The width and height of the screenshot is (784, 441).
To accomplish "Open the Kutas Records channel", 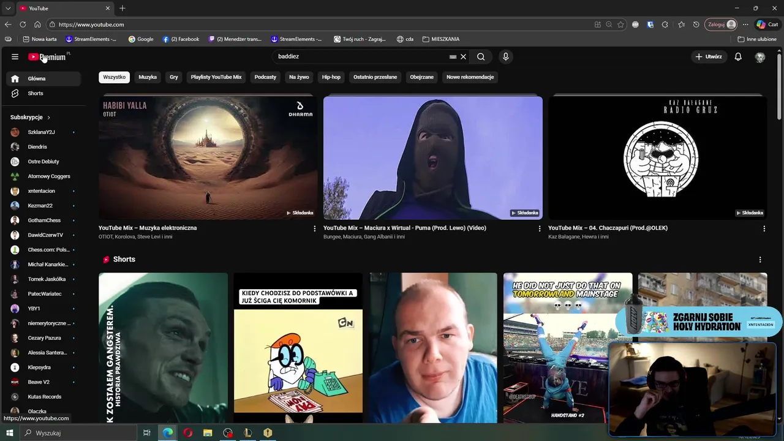I will (x=43, y=397).
